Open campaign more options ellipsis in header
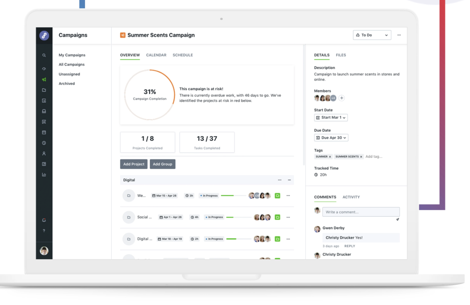Viewport: 470px width, 305px height. coord(399,35)
